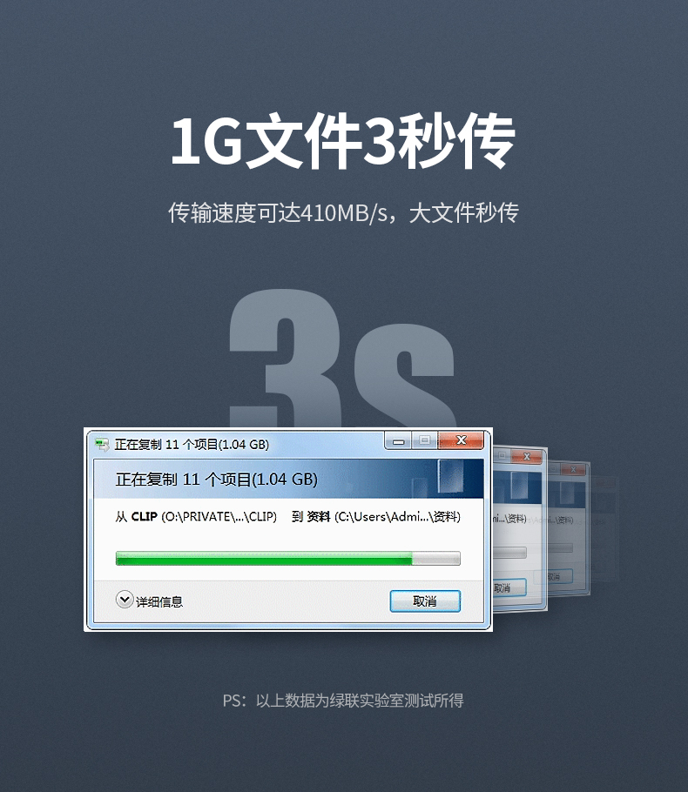Click the blue header banner 正在复制 11 个项目(1.04 GB)
This screenshot has height=792, width=688.
coord(288,479)
